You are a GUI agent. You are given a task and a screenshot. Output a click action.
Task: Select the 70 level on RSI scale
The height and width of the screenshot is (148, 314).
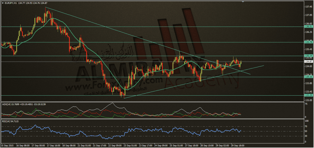pyautogui.click(x=306, y=127)
